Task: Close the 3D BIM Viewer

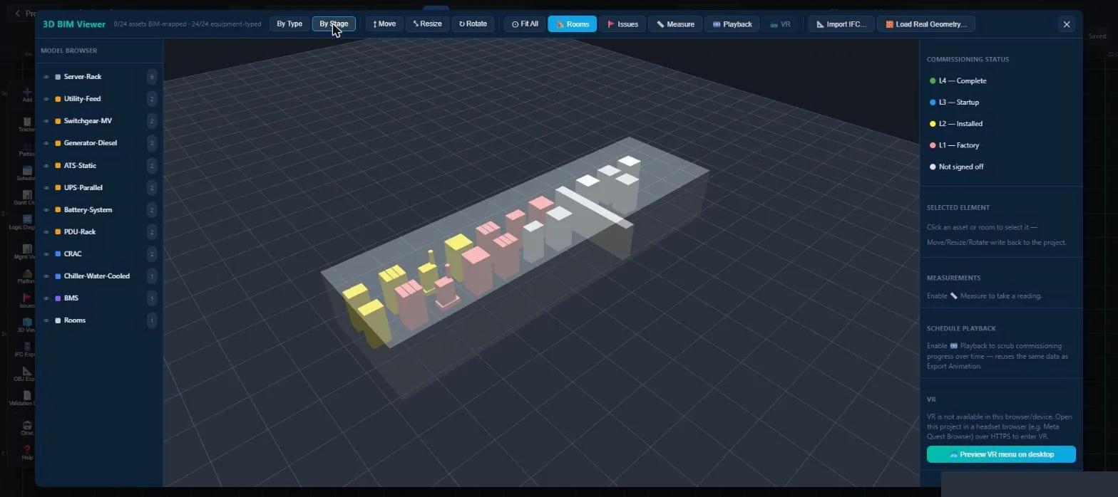Action: pyautogui.click(x=1067, y=24)
